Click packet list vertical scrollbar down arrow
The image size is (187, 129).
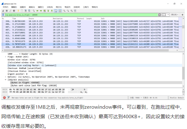pyautogui.click(x=183, y=48)
